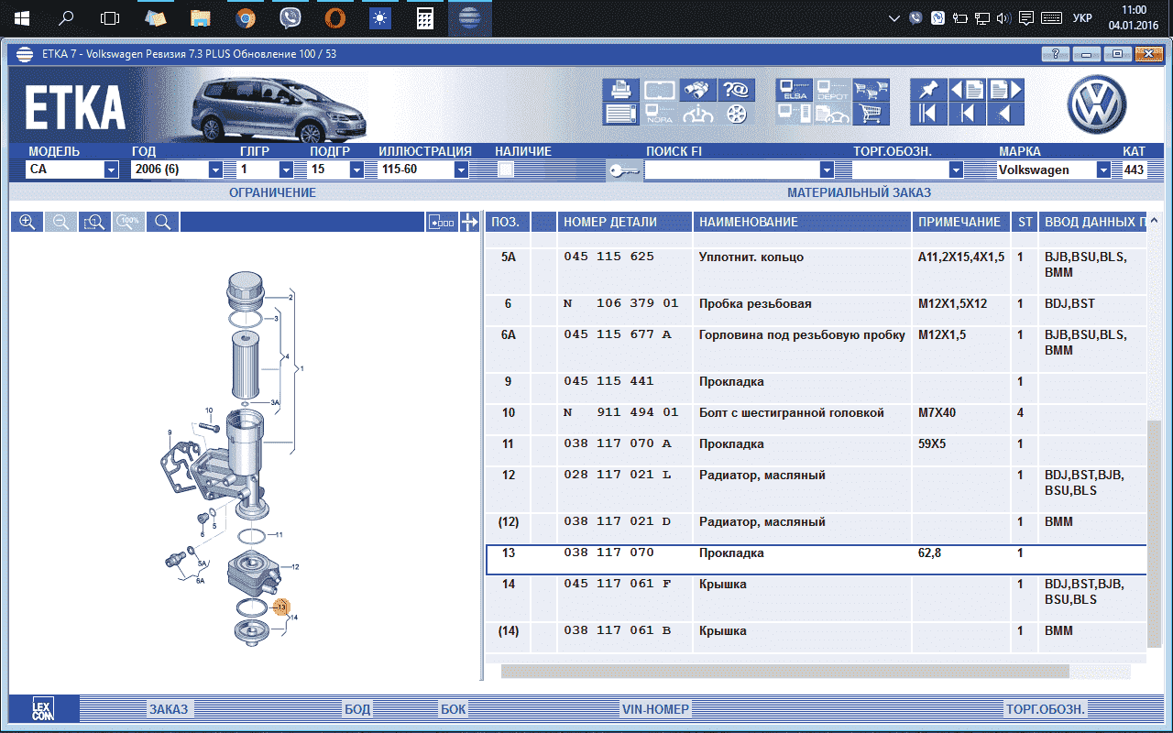
Task: Click the ЗАКАЗ button in bottom bar
Action: (169, 709)
